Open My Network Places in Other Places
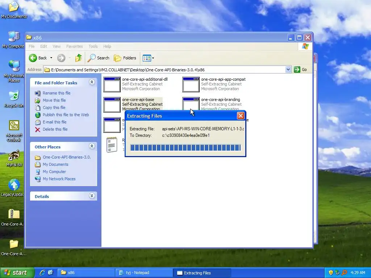Image resolution: width=371 pixels, height=278 pixels. click(x=59, y=179)
